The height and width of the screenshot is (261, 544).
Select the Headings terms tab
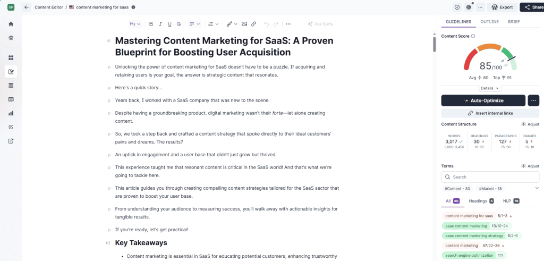[x=481, y=201]
